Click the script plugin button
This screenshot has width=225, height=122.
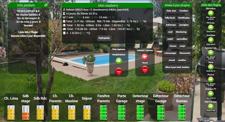point(182,46)
